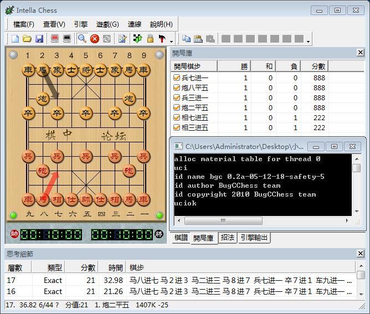Image resolution: width=370 pixels, height=314 pixels.
Task: Click the green ball at the board's bottom-left corner
Action: point(13,215)
